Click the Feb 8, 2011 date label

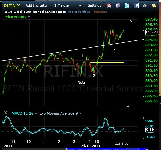[90, 146]
